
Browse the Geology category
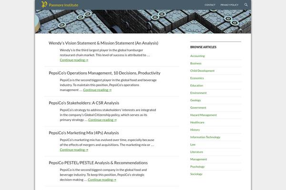click(x=195, y=100)
